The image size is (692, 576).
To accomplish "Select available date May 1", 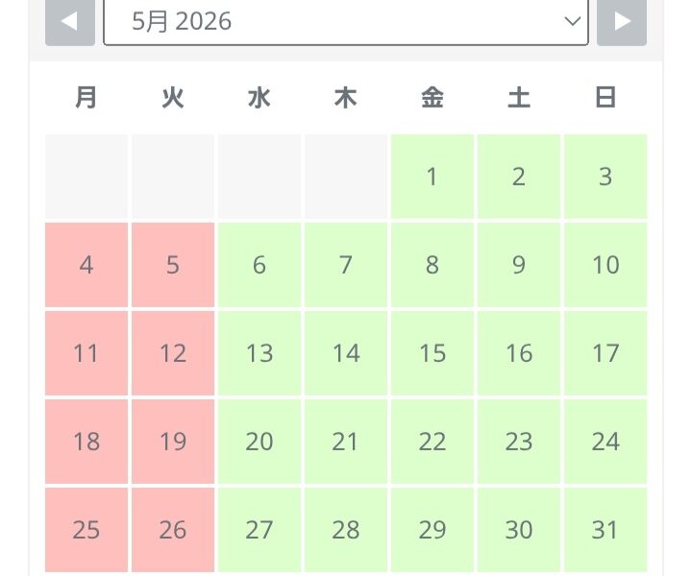I will point(432,177).
